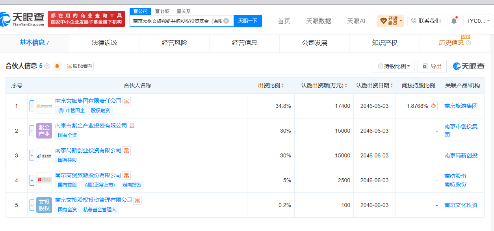Click the 股权融资 tag in row 1

click(100, 111)
